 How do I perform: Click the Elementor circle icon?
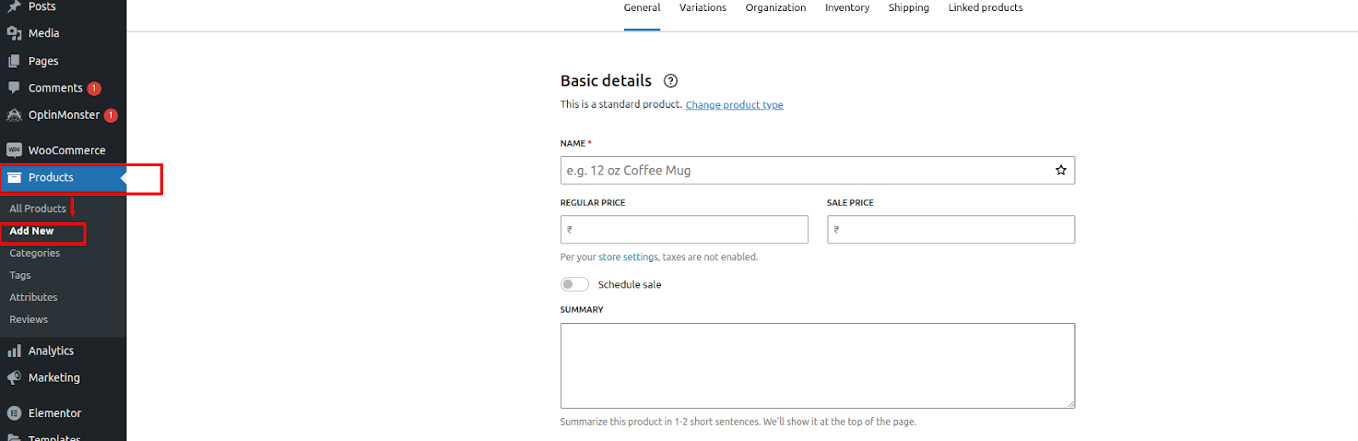pyautogui.click(x=14, y=413)
